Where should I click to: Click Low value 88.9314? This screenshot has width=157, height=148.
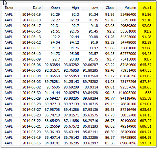[x=91, y=87]
